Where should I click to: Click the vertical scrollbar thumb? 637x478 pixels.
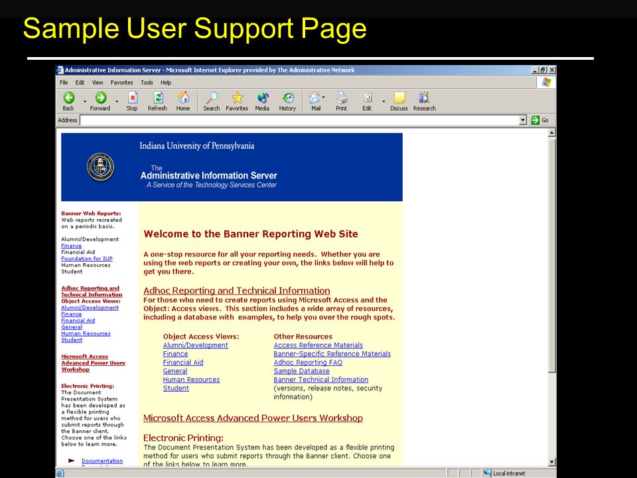[551, 255]
